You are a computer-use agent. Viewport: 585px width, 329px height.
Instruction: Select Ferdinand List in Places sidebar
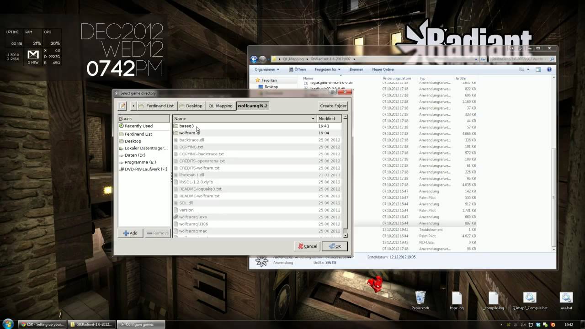144,134
